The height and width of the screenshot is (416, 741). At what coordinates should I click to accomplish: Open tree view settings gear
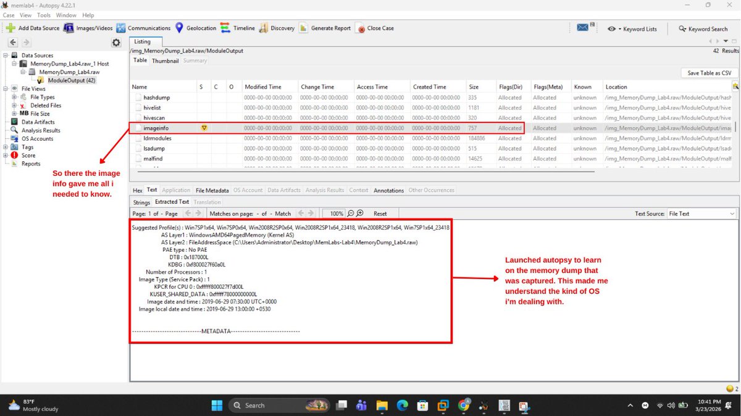pos(115,43)
